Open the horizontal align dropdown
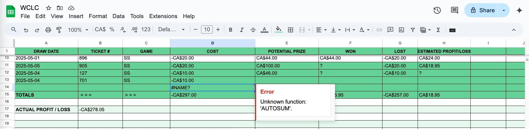Image resolution: width=529 pixels, height=129 pixels. click(x=322, y=30)
